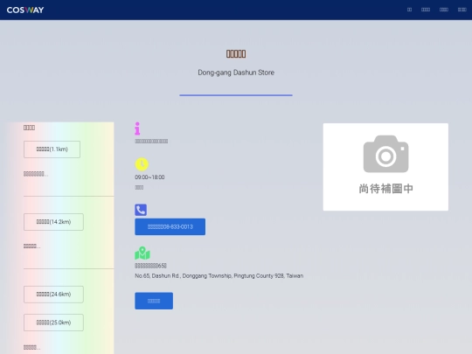Open truncated description under the 25.0km store
The image size is (472, 354).
pos(32,347)
